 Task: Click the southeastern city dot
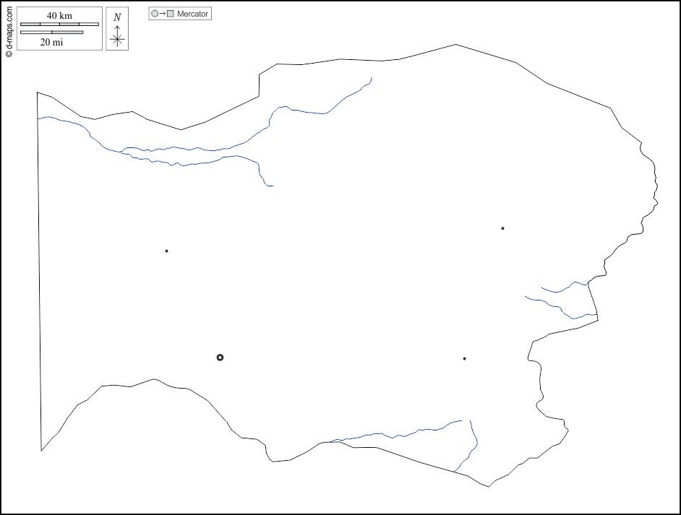click(x=464, y=359)
